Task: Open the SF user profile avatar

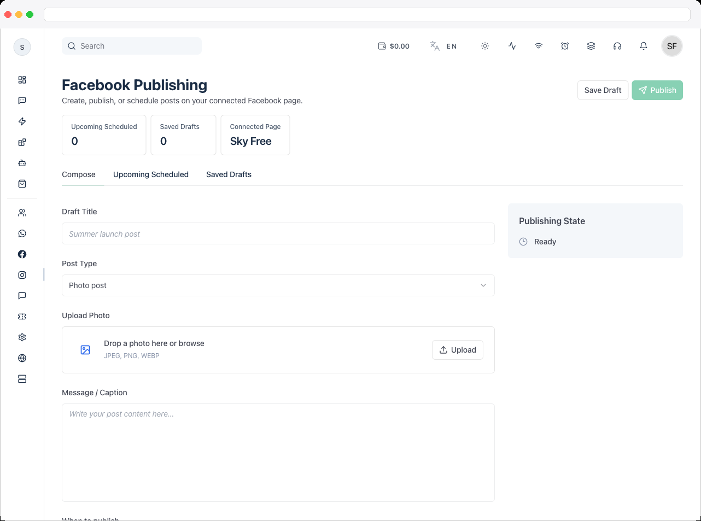Action: pos(672,46)
